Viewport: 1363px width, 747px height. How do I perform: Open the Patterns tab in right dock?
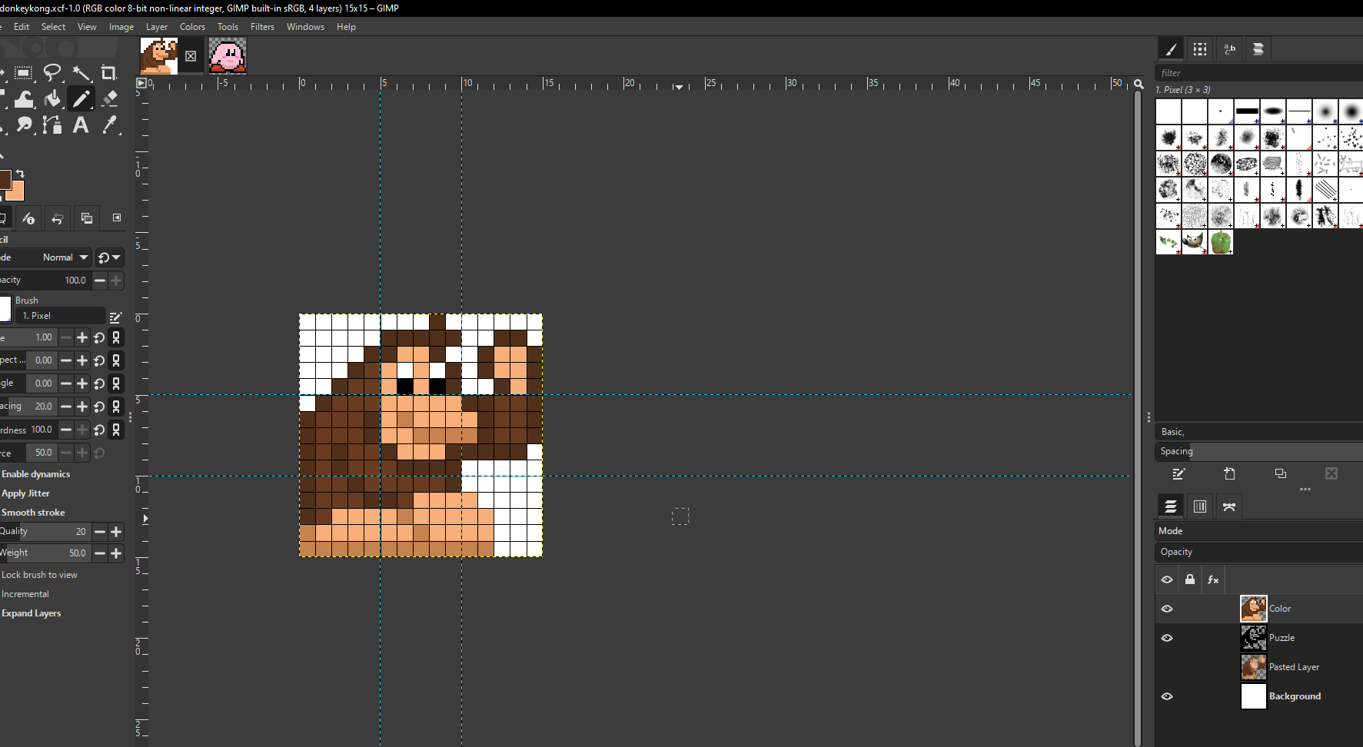[x=1200, y=49]
